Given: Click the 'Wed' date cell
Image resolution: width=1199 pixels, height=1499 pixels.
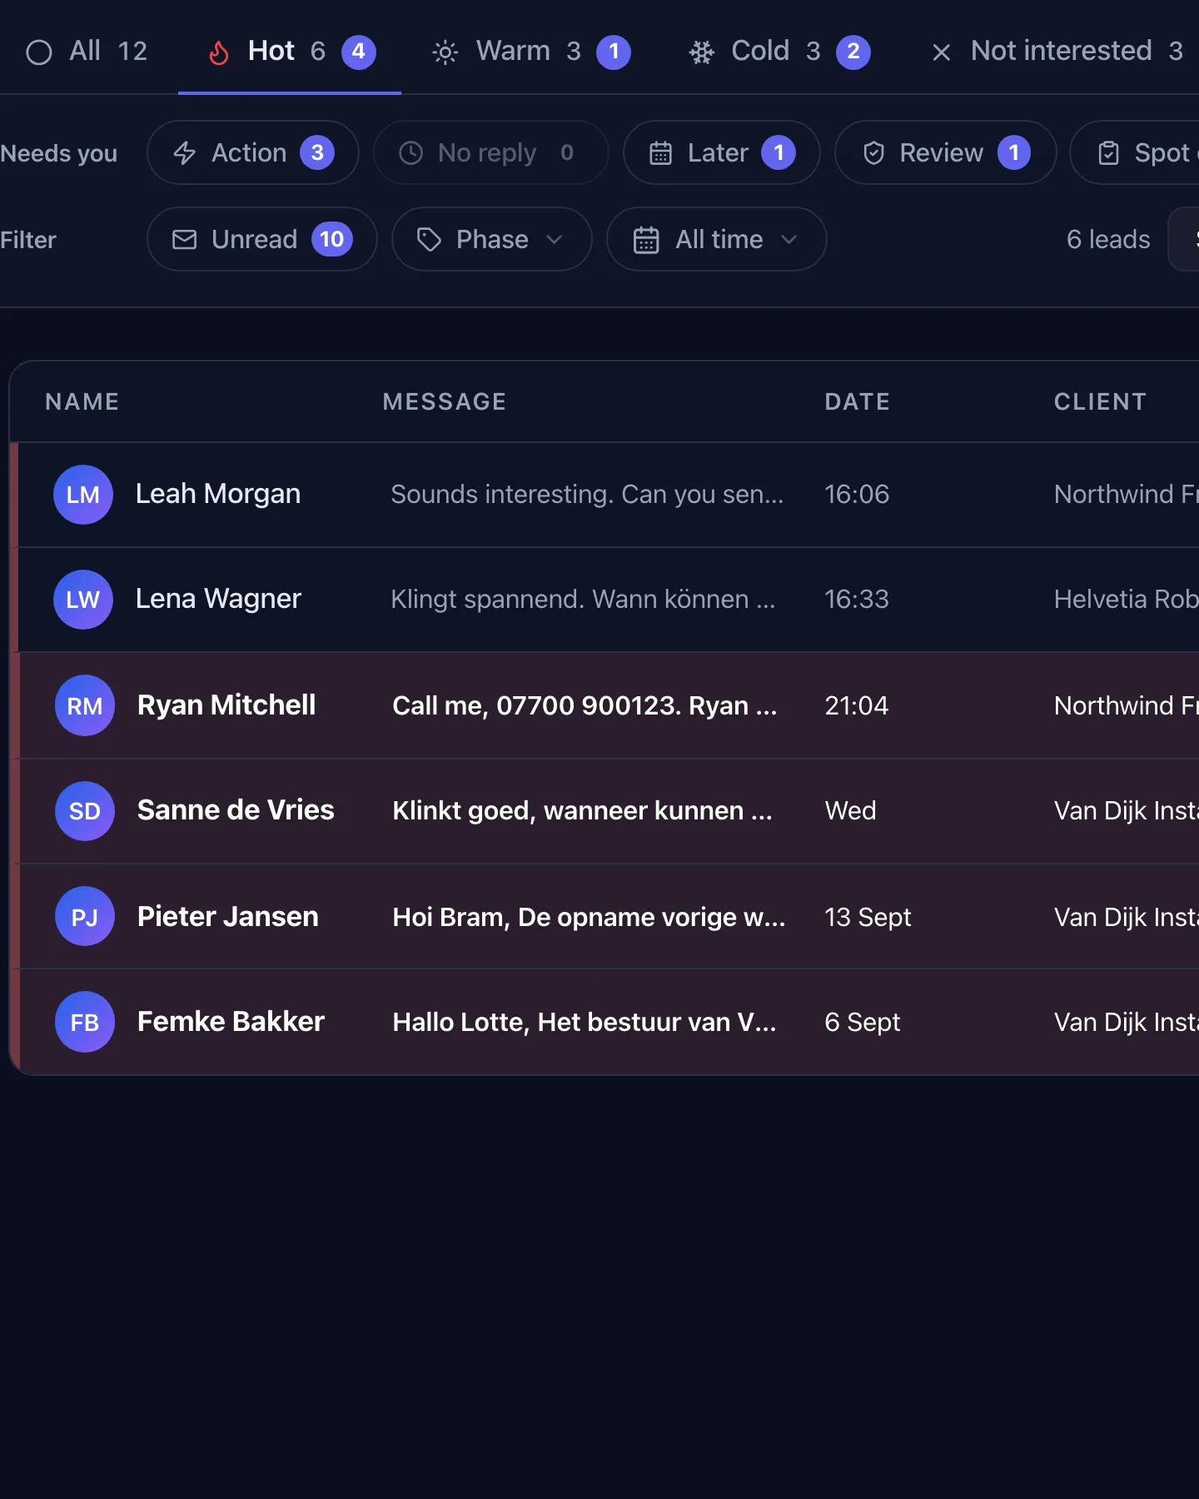Looking at the screenshot, I should 850,810.
